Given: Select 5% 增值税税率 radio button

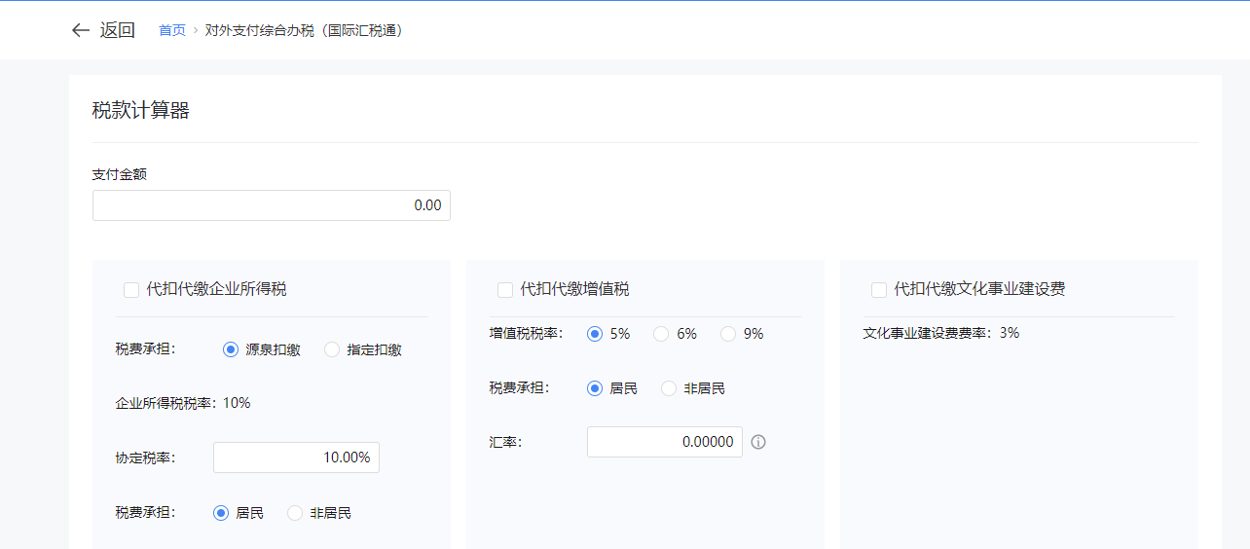Looking at the screenshot, I should [x=595, y=334].
